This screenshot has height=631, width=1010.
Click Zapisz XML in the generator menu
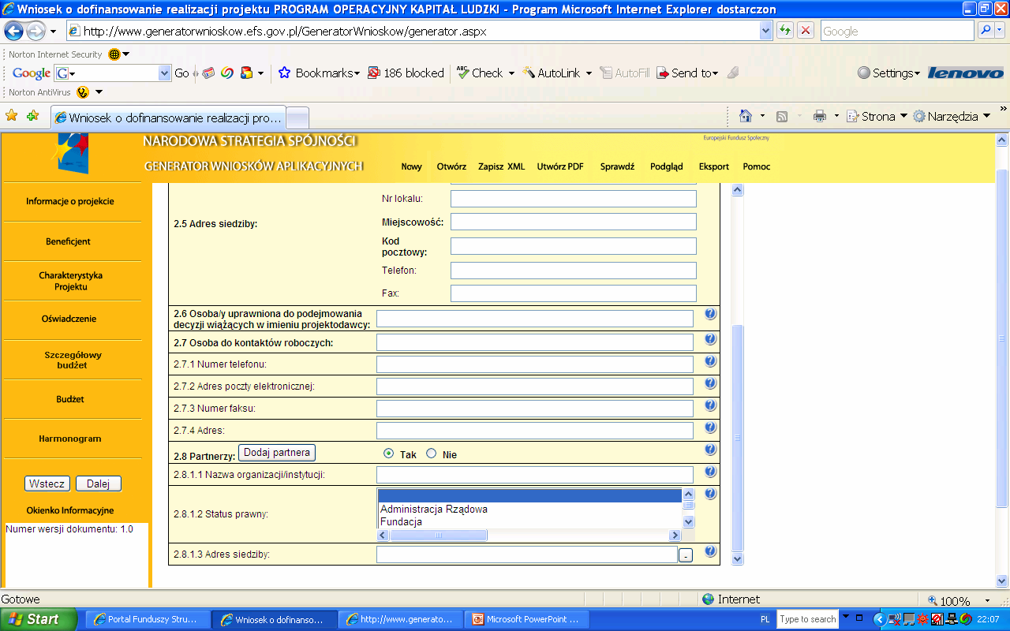click(x=501, y=166)
